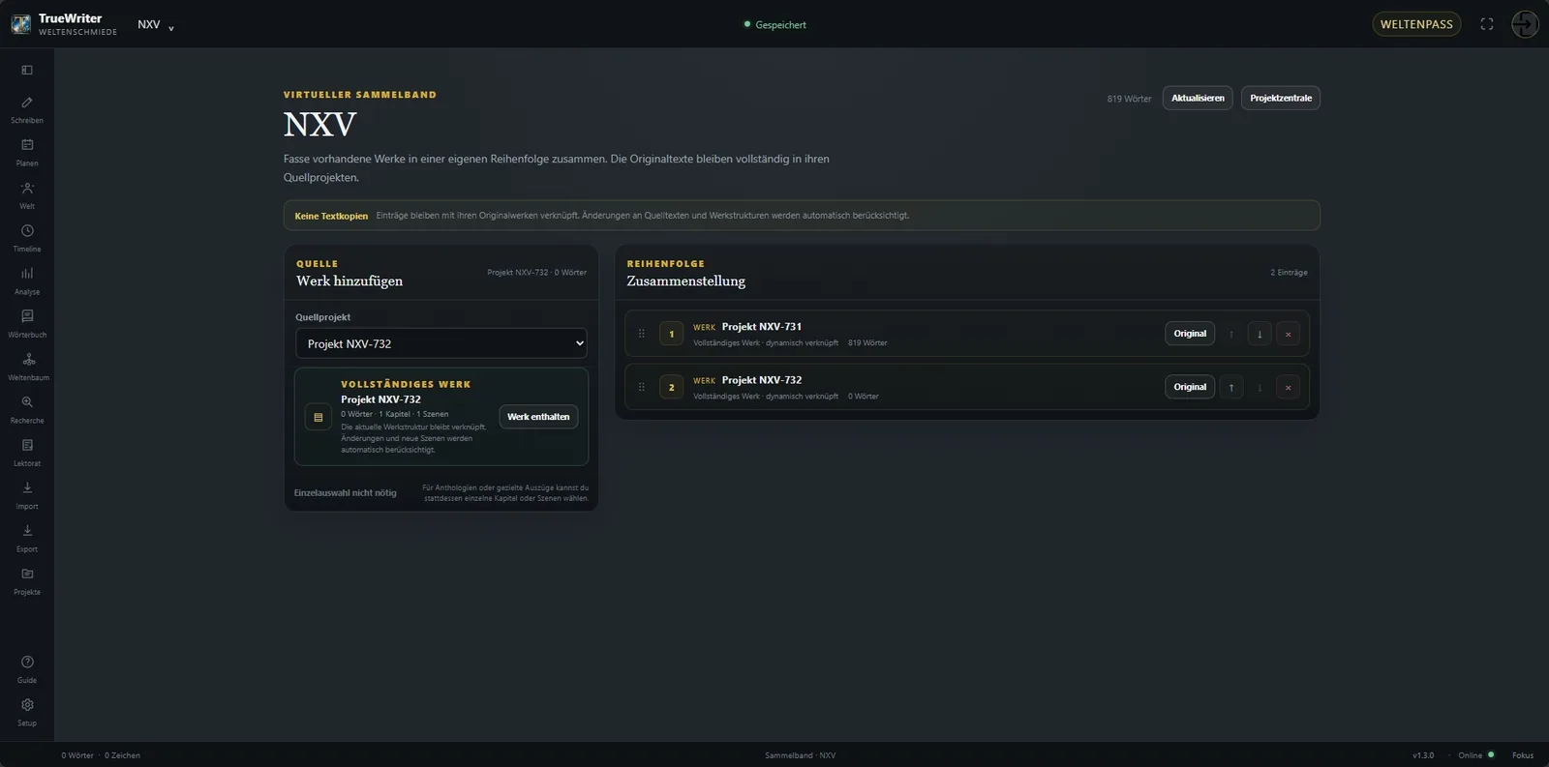The height and width of the screenshot is (767, 1549).
Task: Move Projekt NXV-732 up
Action: point(1231,387)
